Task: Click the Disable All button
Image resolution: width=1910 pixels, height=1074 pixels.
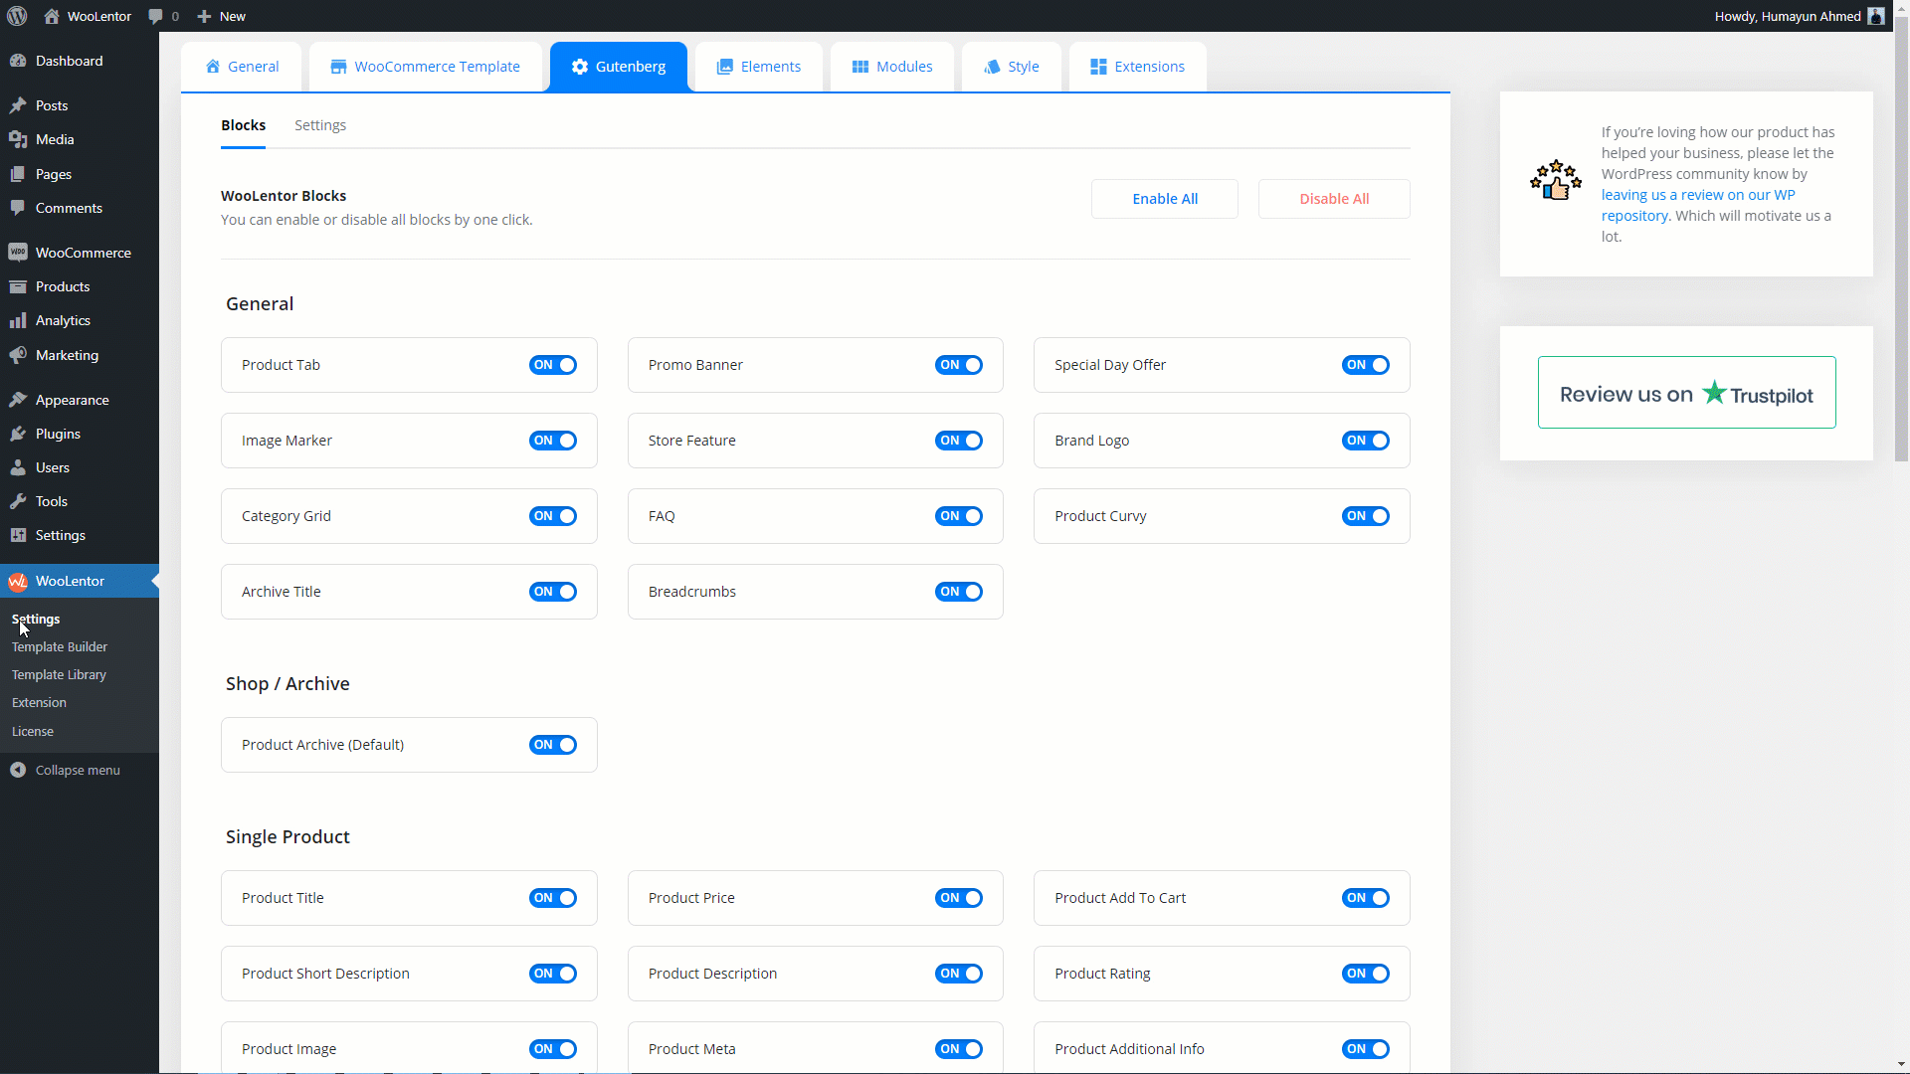Action: click(x=1333, y=199)
